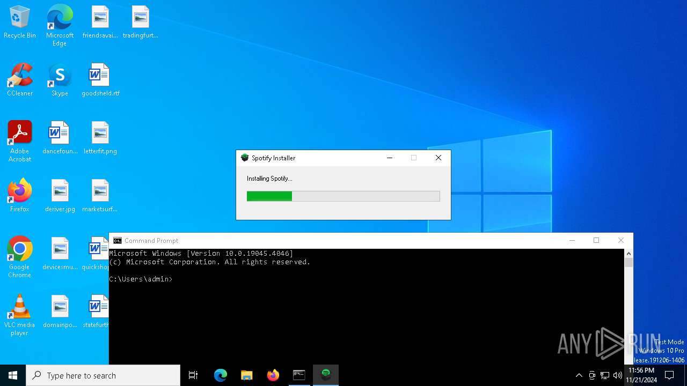Image resolution: width=687 pixels, height=386 pixels.
Task: Minimize the Spotify Installer window
Action: coord(390,158)
